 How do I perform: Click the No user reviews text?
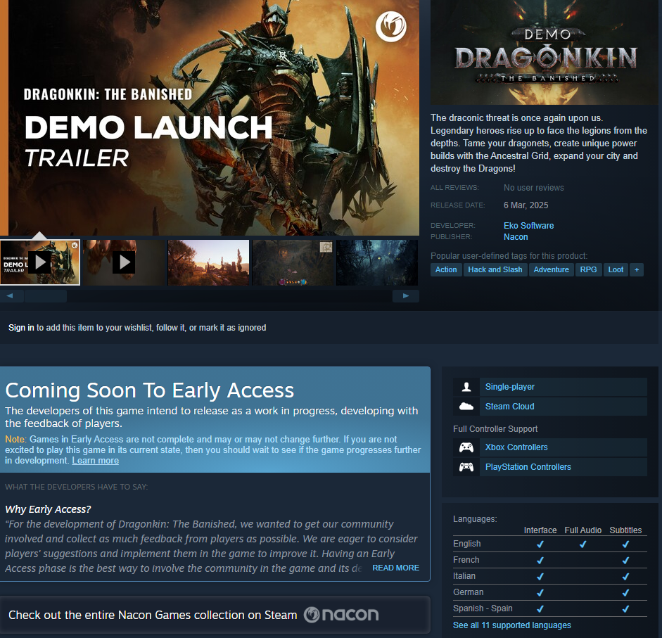534,188
